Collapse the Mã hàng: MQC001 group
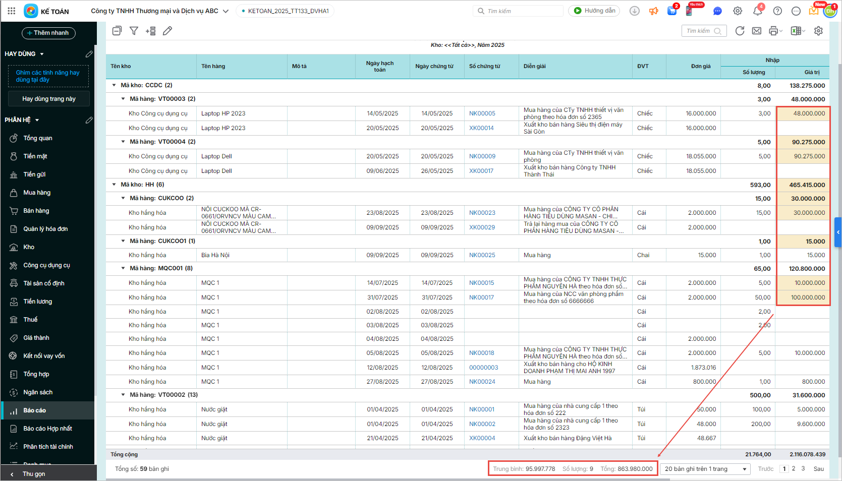The width and height of the screenshot is (842, 481). point(123,268)
